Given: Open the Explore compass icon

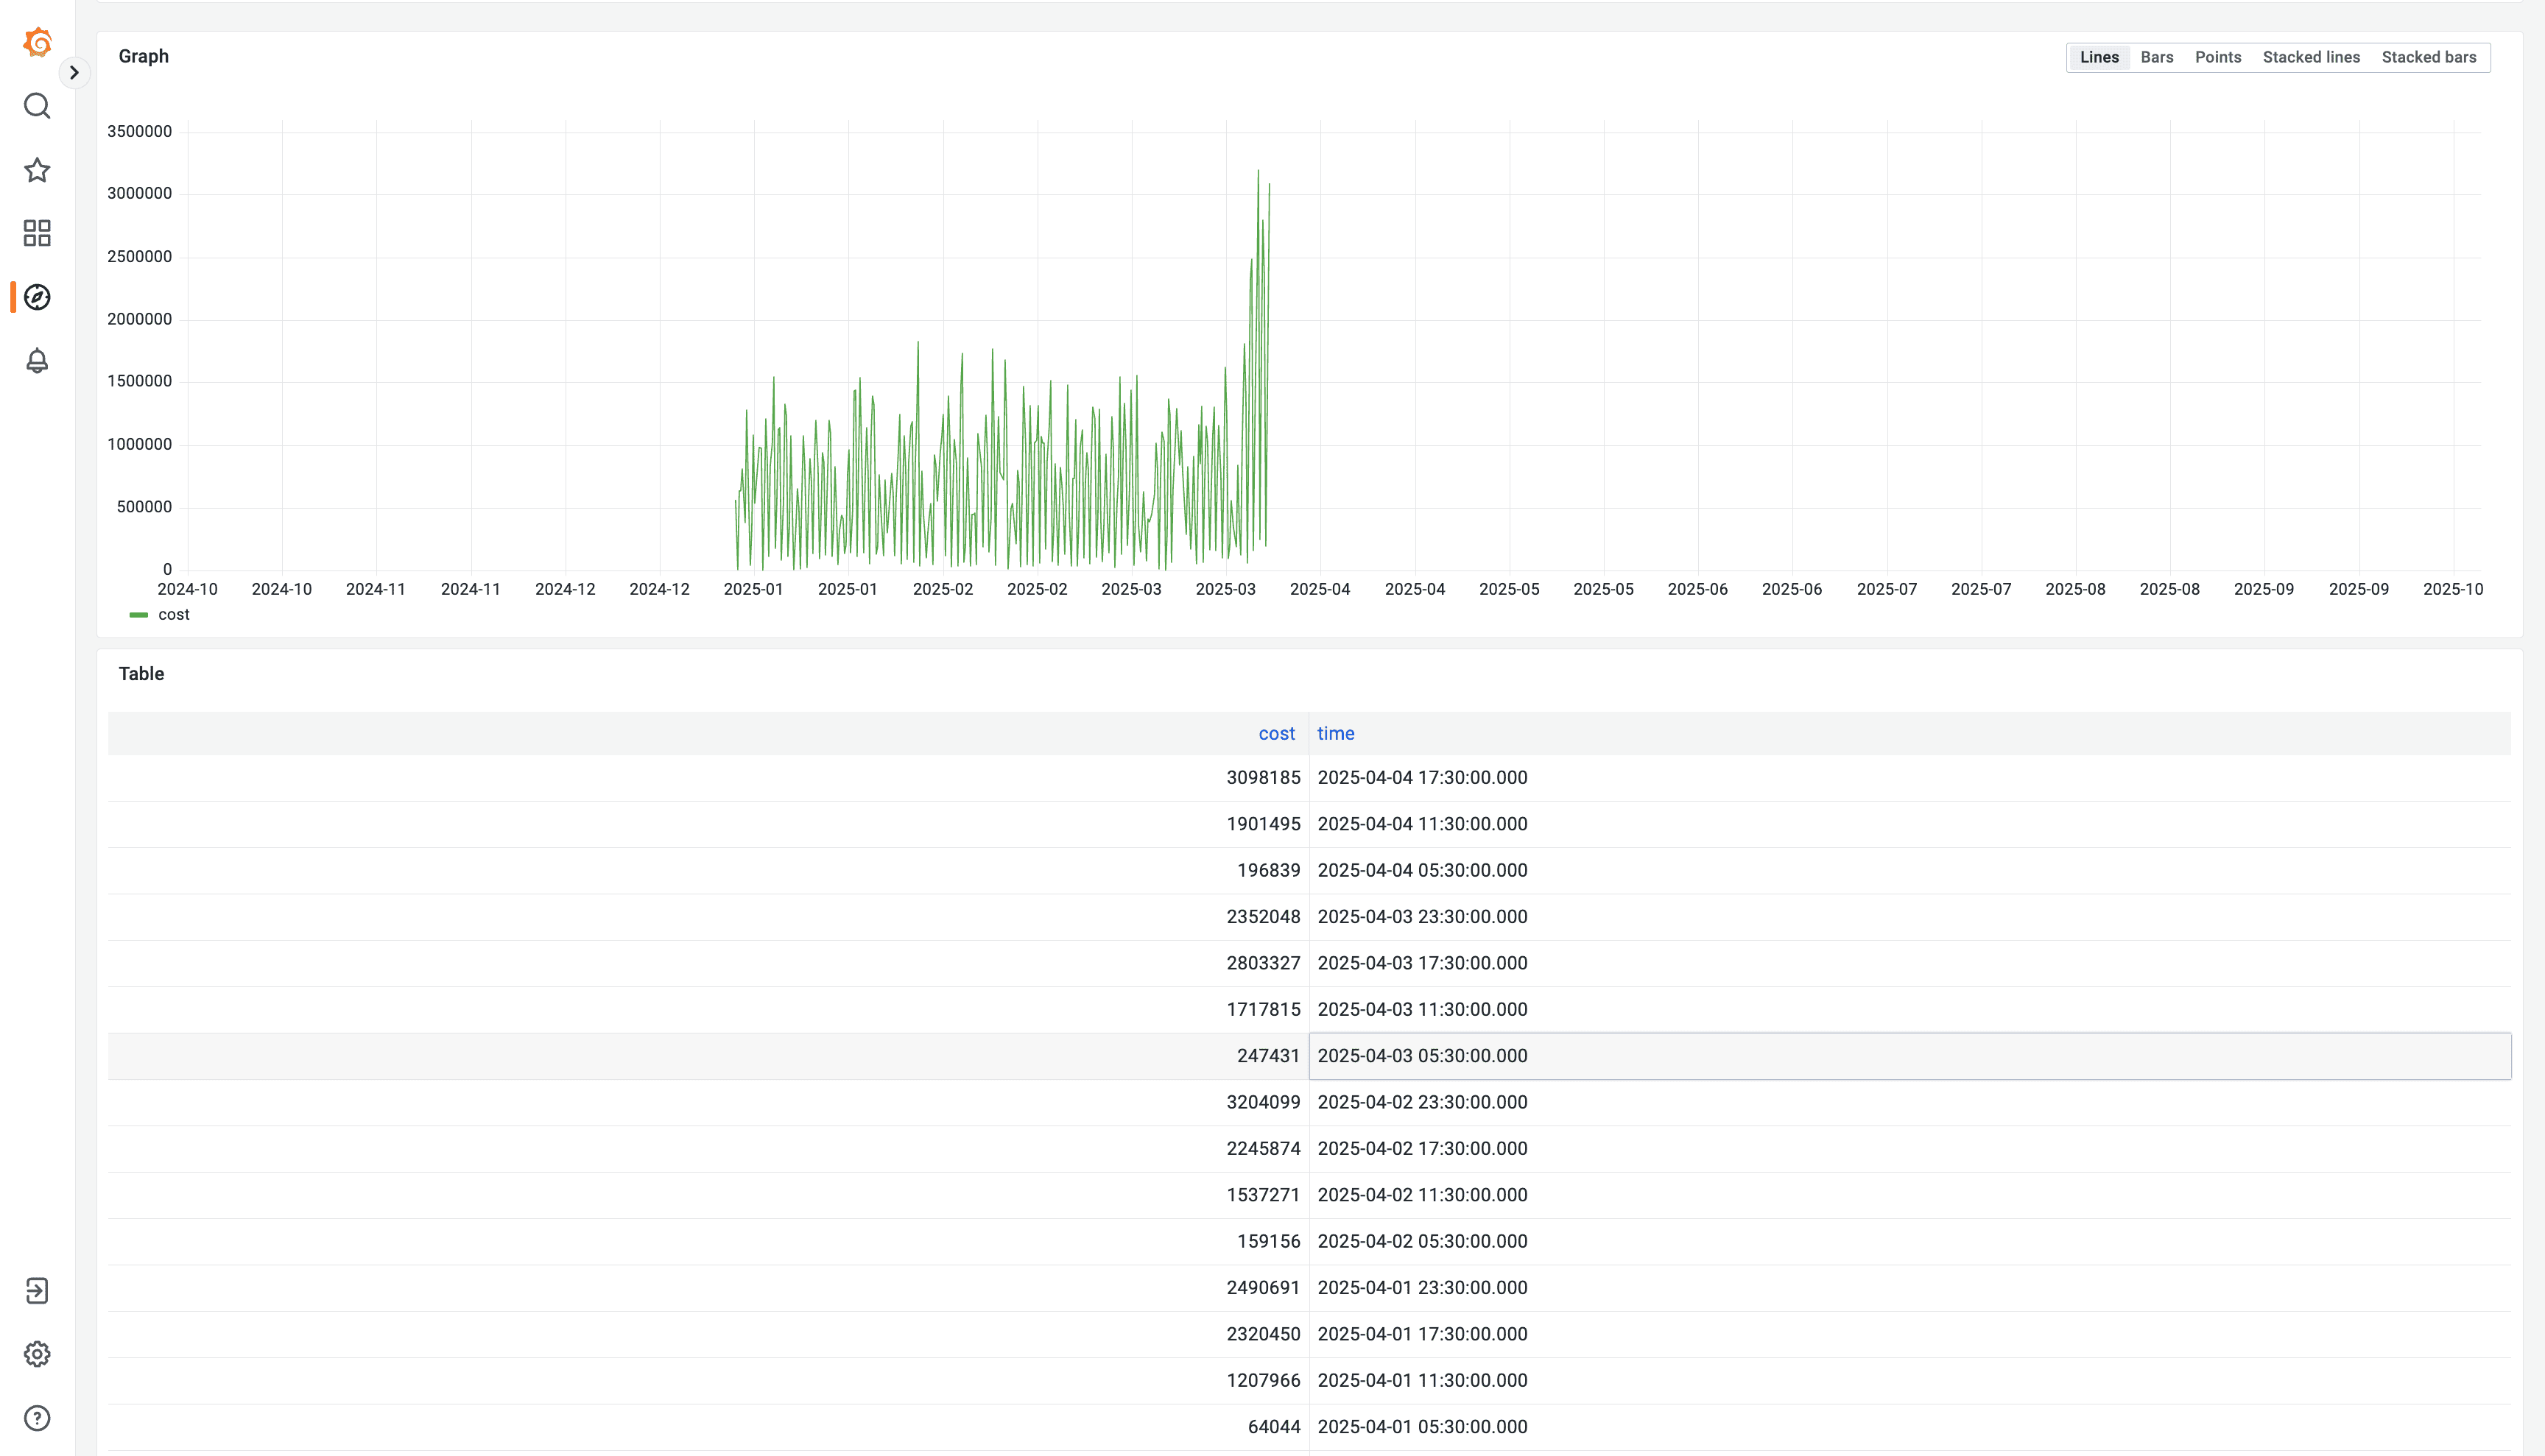Looking at the screenshot, I should tap(37, 297).
